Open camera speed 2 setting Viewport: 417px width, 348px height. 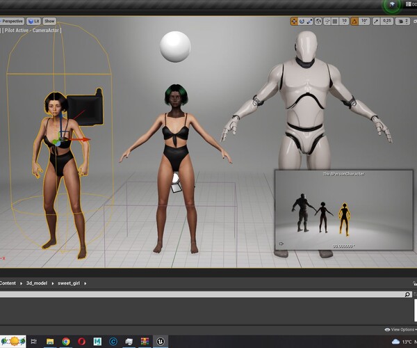click(x=402, y=22)
